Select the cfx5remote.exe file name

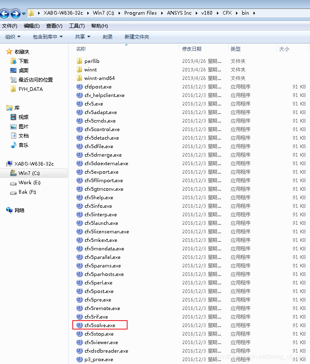tap(102, 308)
